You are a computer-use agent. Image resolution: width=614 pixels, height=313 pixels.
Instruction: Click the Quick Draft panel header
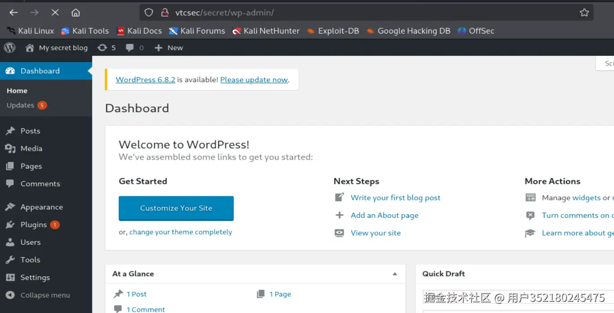[x=515, y=274]
